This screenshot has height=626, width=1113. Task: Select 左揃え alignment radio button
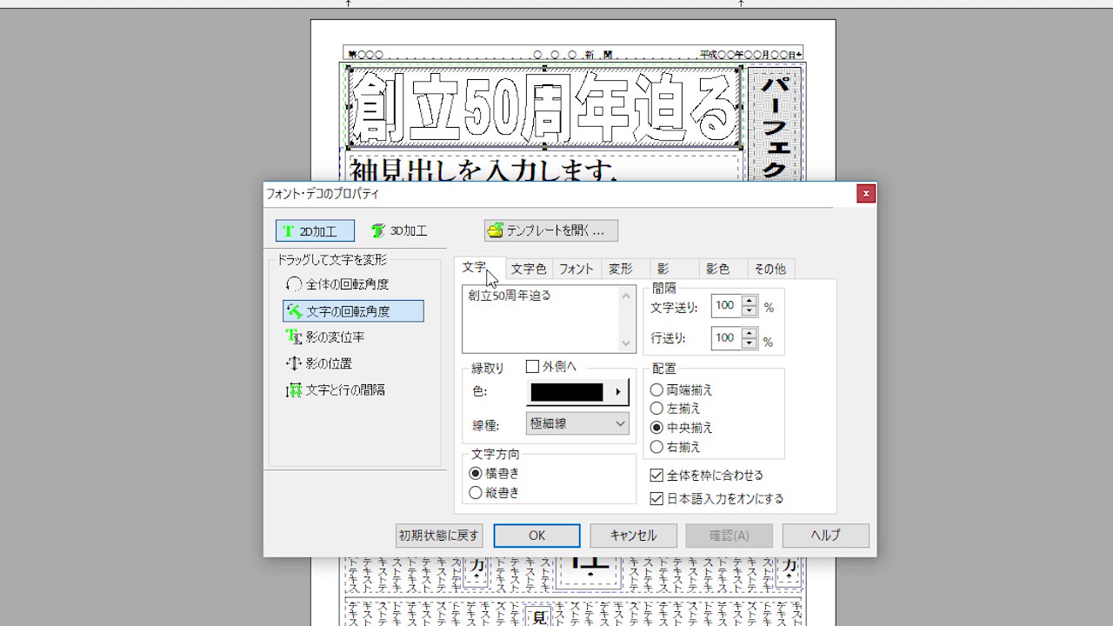coord(657,409)
